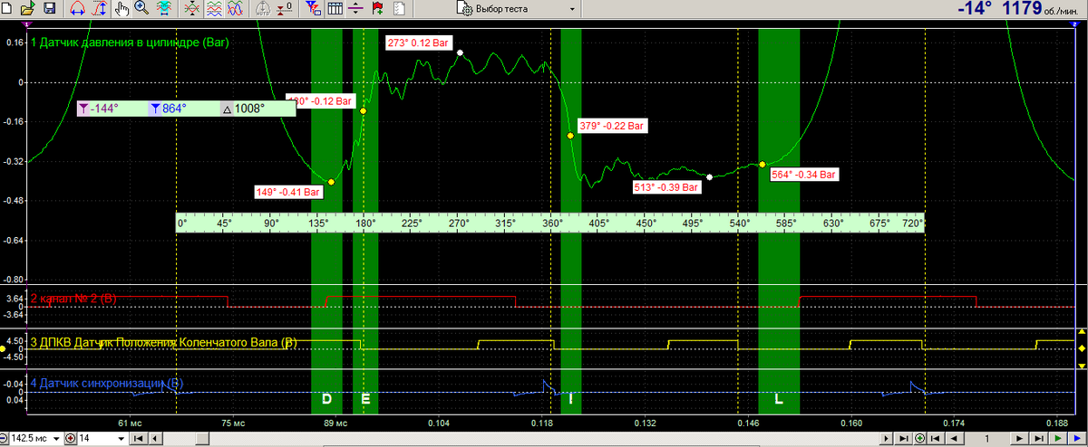The image size is (1088, 447).
Task: Click the 149° -0.41 Bar marker label
Action: pos(289,192)
